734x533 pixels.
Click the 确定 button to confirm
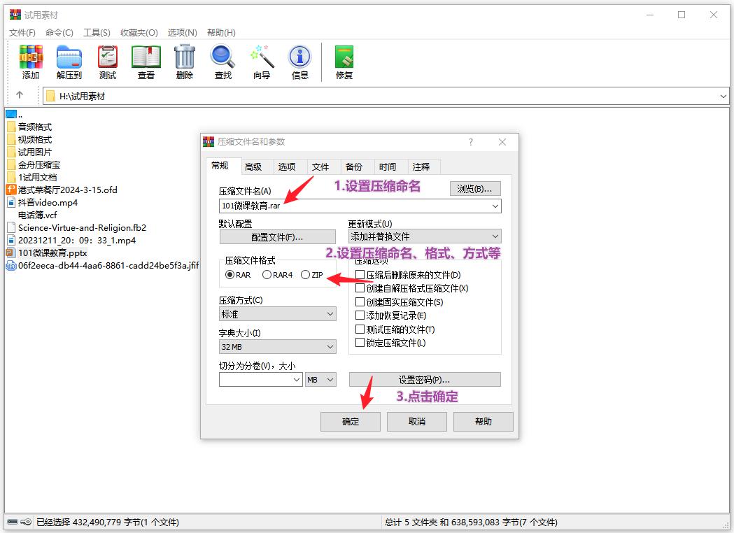point(350,422)
